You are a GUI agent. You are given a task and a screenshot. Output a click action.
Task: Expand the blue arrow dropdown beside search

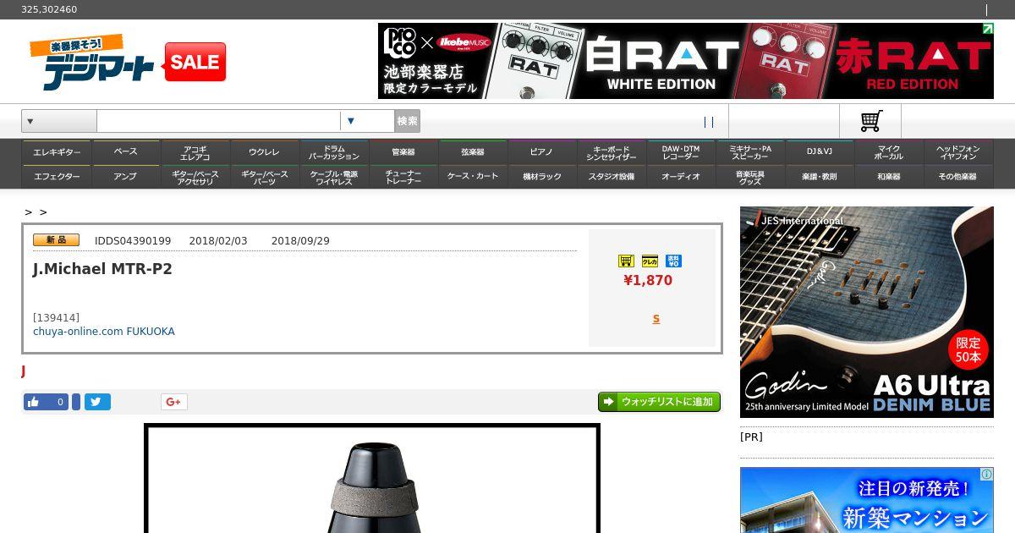tap(366, 121)
